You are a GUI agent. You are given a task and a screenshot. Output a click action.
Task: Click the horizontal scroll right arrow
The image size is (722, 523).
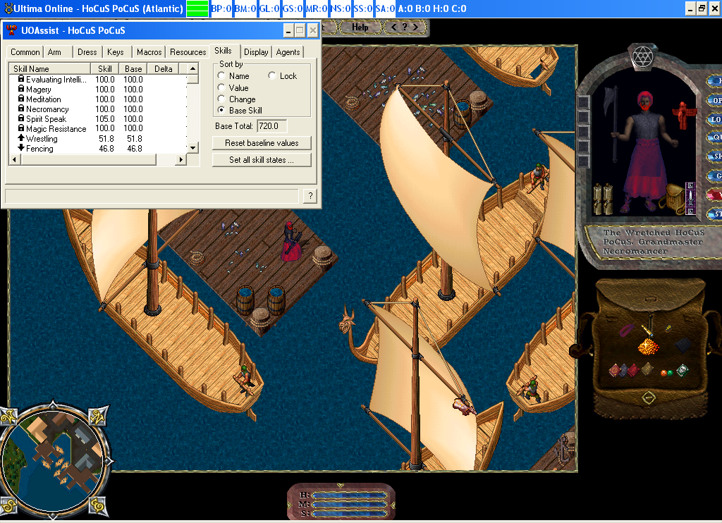[x=181, y=159]
